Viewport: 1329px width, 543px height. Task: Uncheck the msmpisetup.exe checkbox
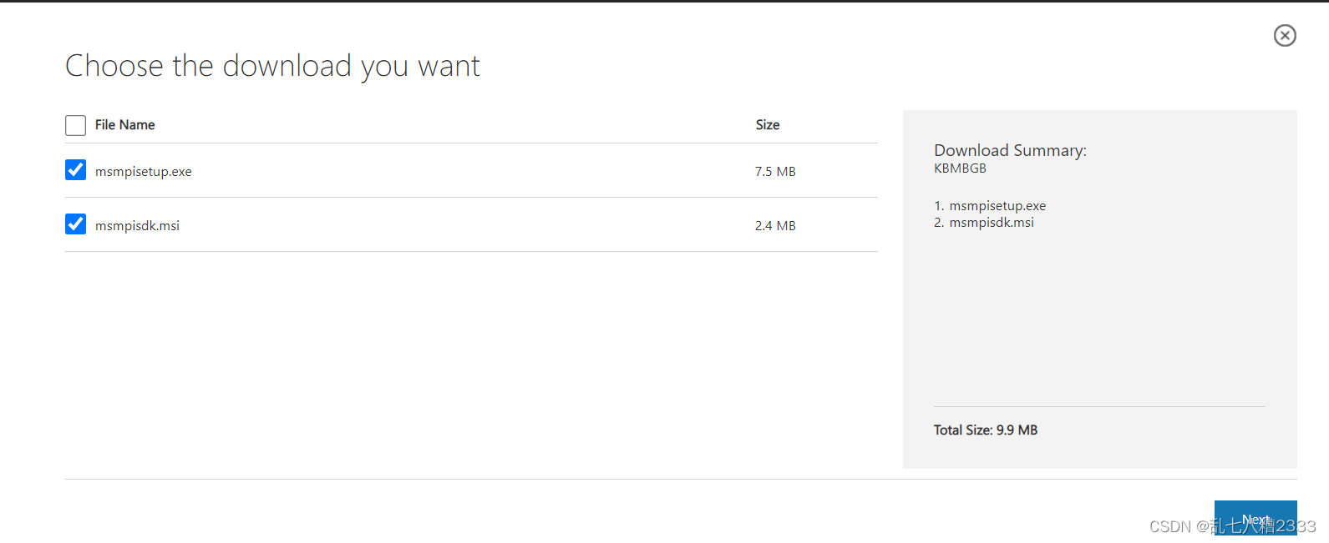(75, 170)
